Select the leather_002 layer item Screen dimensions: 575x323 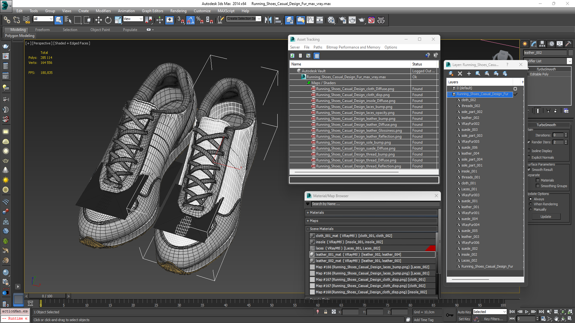(x=470, y=118)
